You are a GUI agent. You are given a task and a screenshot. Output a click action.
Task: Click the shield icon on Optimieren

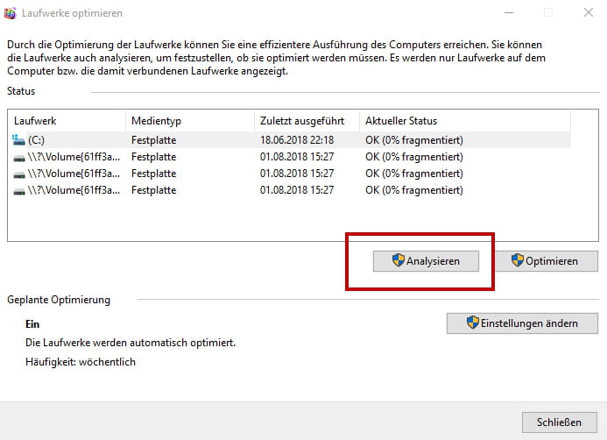[x=518, y=261]
